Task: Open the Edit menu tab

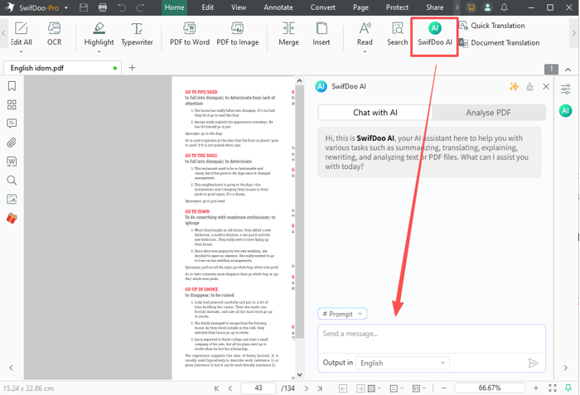Action: 207,7
